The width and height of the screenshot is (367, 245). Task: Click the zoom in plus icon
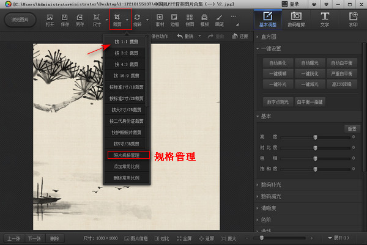[312, 238]
